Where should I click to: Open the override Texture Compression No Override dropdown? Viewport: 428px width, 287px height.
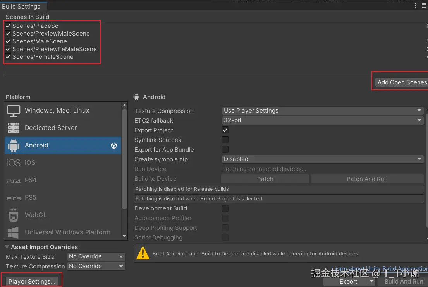[96, 266]
